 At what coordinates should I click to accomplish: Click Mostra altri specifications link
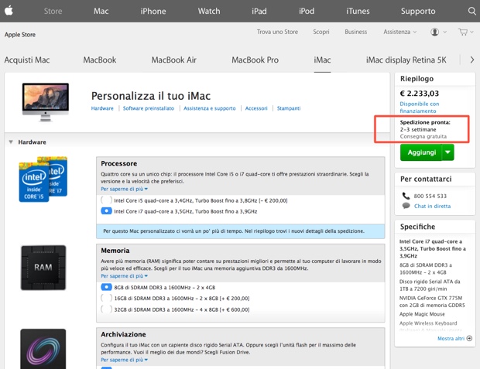point(451,338)
